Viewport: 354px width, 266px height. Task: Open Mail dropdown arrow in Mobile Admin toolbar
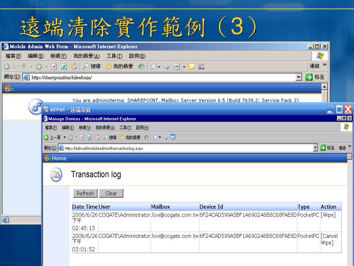pos(159,67)
